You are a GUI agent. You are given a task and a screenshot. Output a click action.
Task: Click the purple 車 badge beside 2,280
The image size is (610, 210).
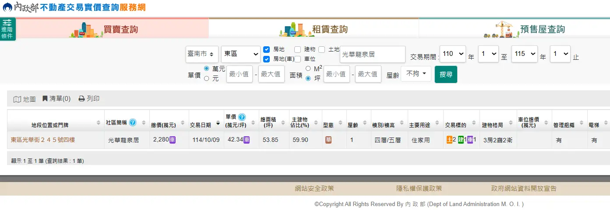pos(173,140)
